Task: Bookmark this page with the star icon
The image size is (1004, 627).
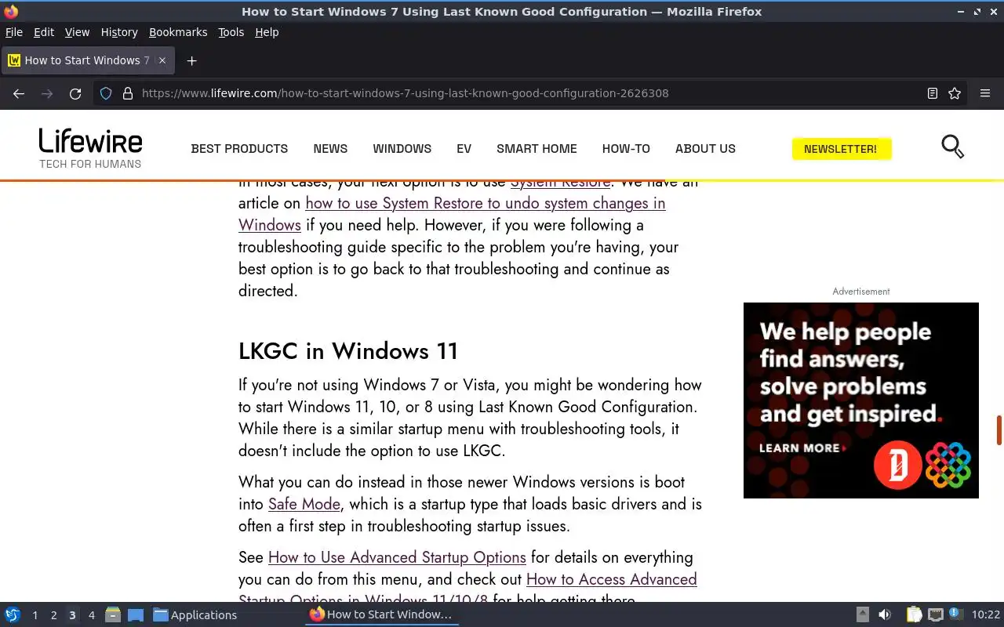Action: (955, 93)
